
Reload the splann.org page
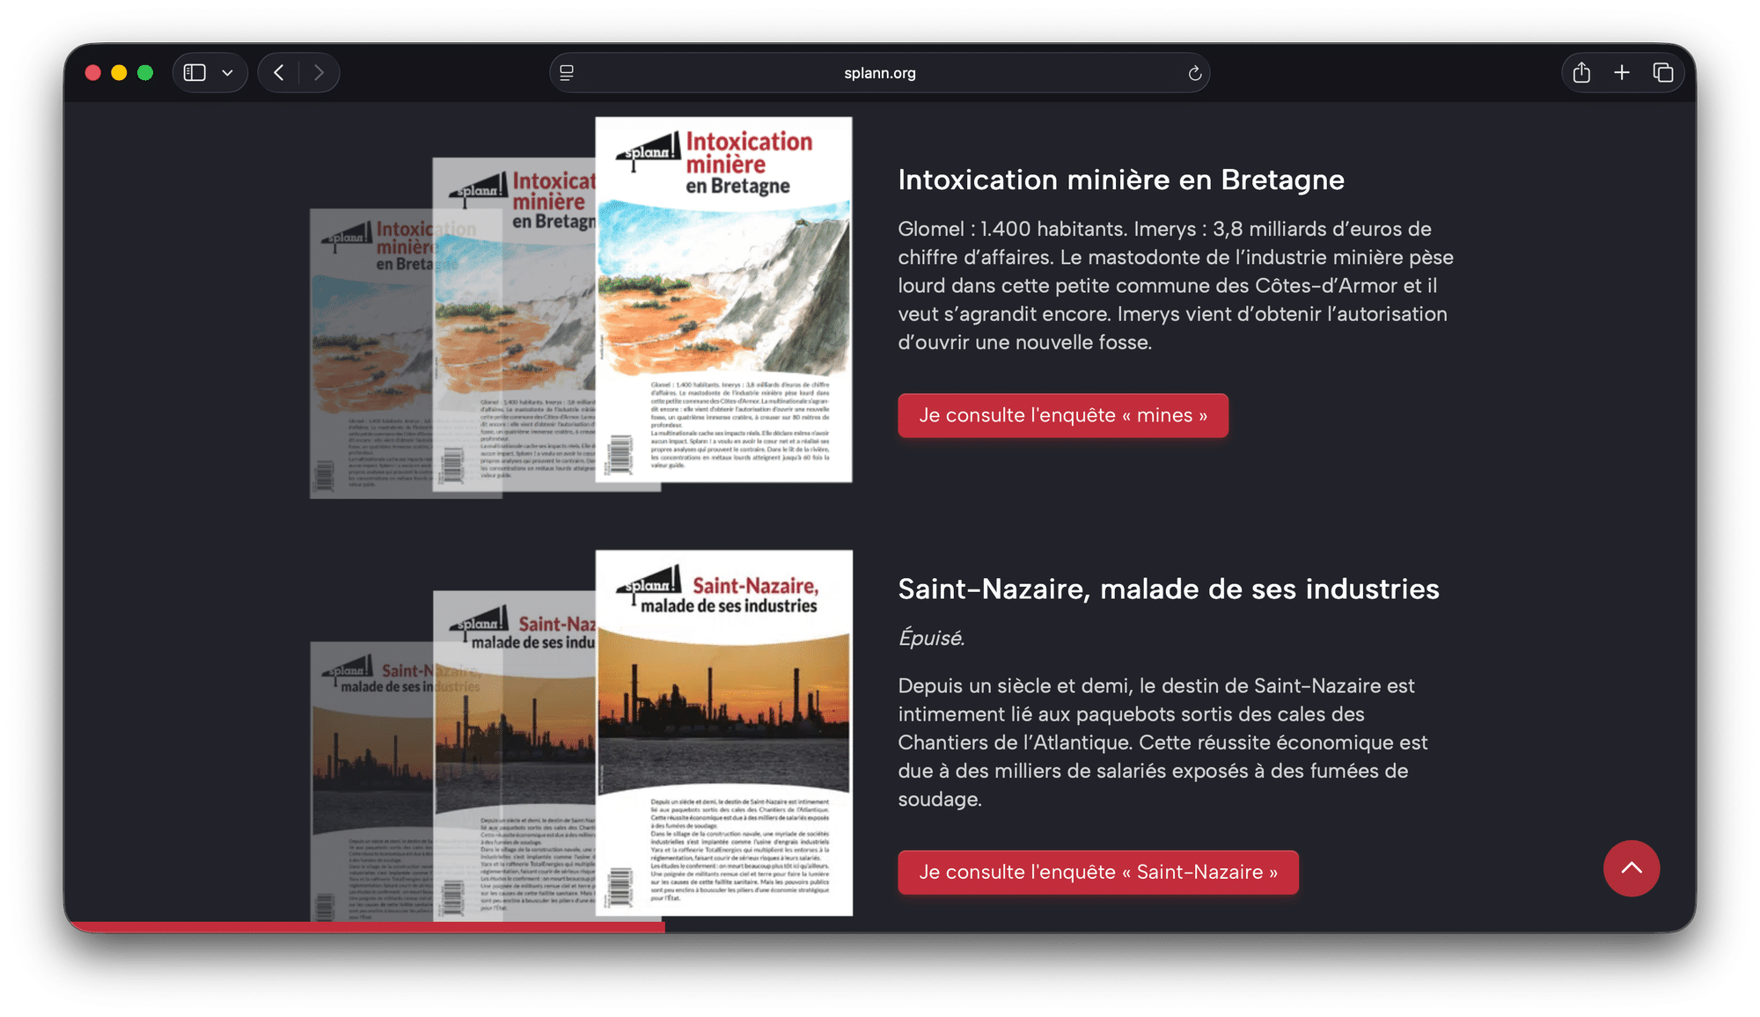(1194, 73)
